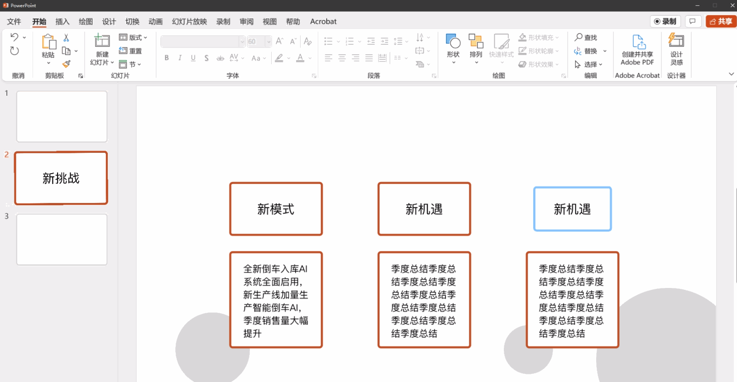Apply the text highlight color
The image size is (737, 382).
pyautogui.click(x=279, y=58)
